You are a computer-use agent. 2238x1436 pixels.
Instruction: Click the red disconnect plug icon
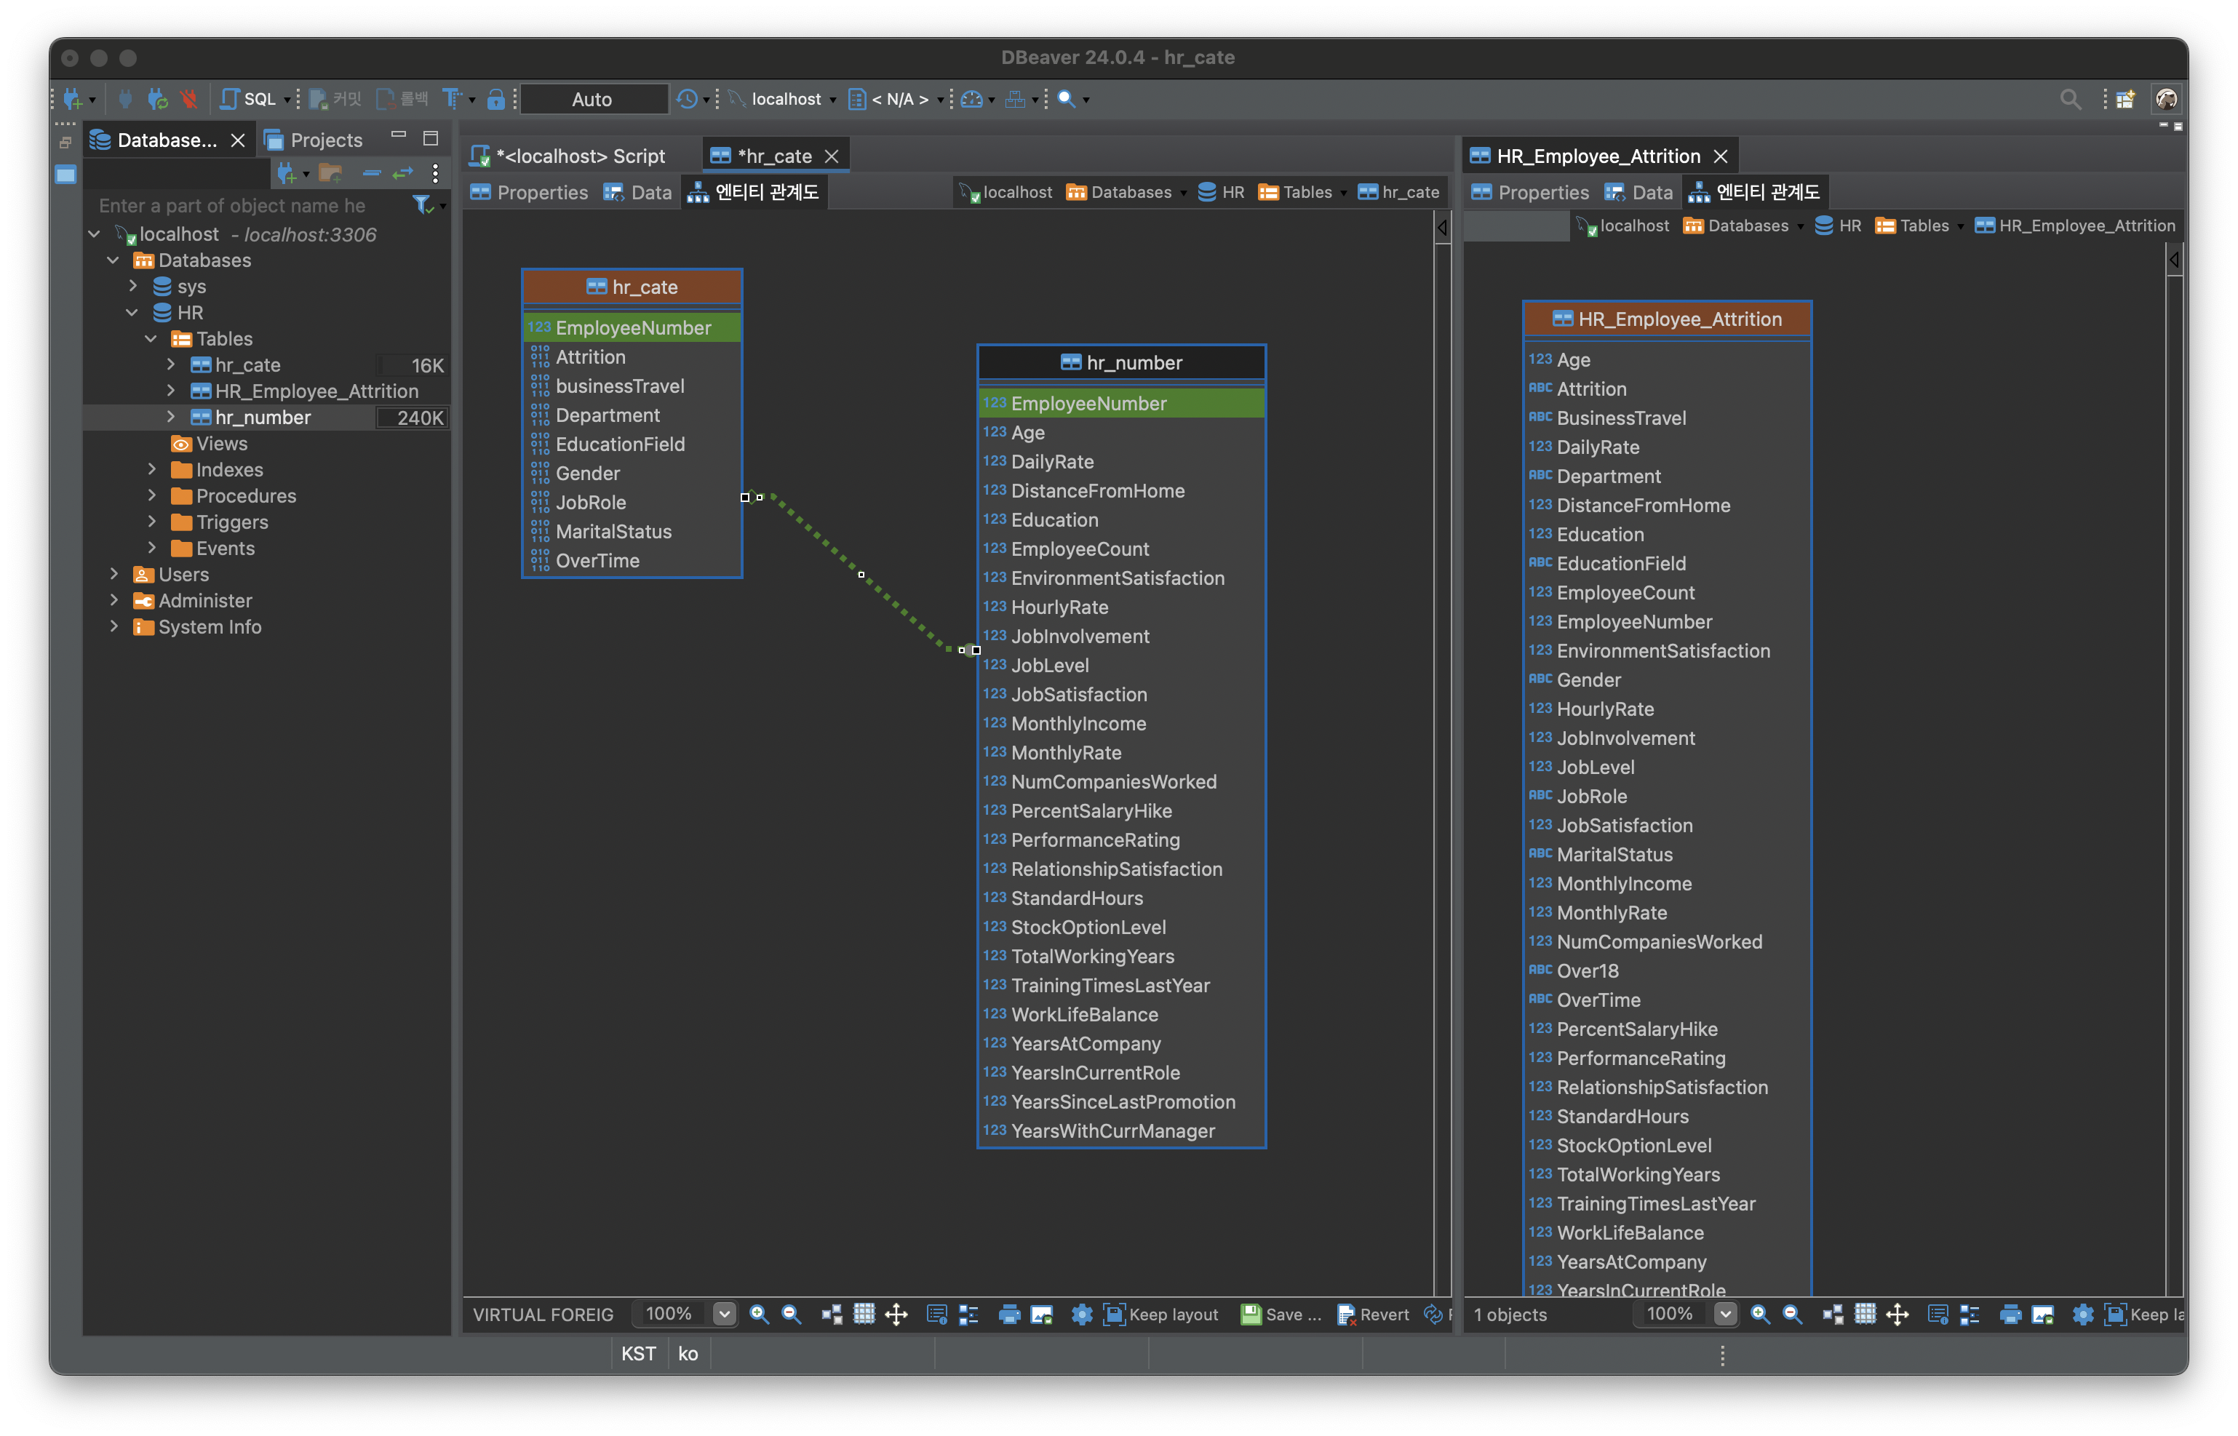click(x=189, y=99)
